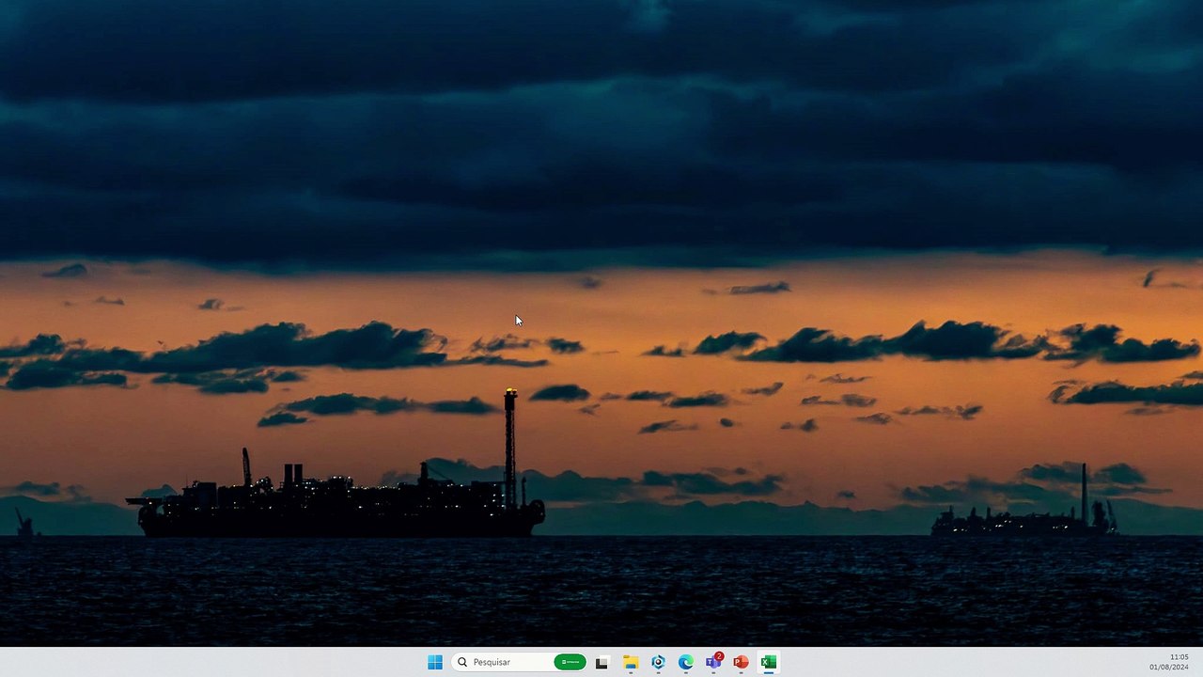
Task: Open the blue hexagon app on the taskbar
Action: (658, 662)
